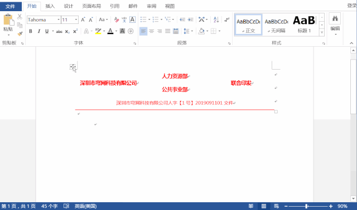Justify the paragraph text
The image size is (357, 210).
168,31
